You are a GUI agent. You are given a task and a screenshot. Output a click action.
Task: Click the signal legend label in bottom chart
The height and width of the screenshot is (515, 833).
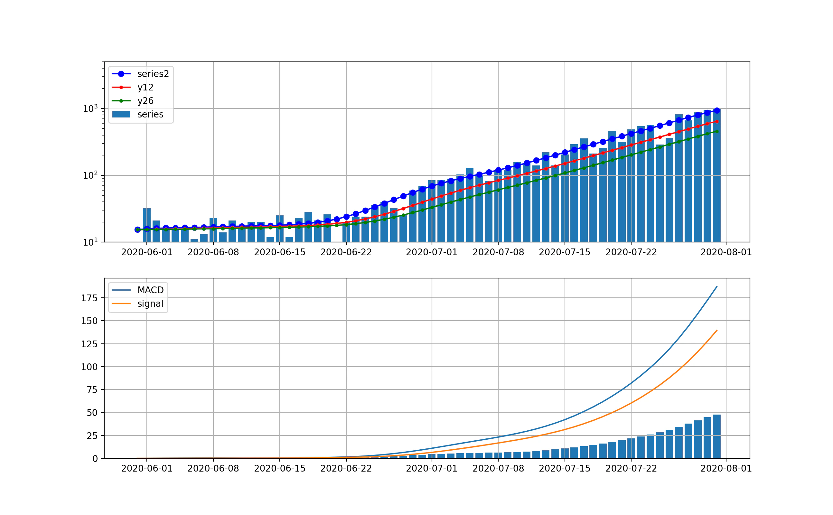coord(150,304)
